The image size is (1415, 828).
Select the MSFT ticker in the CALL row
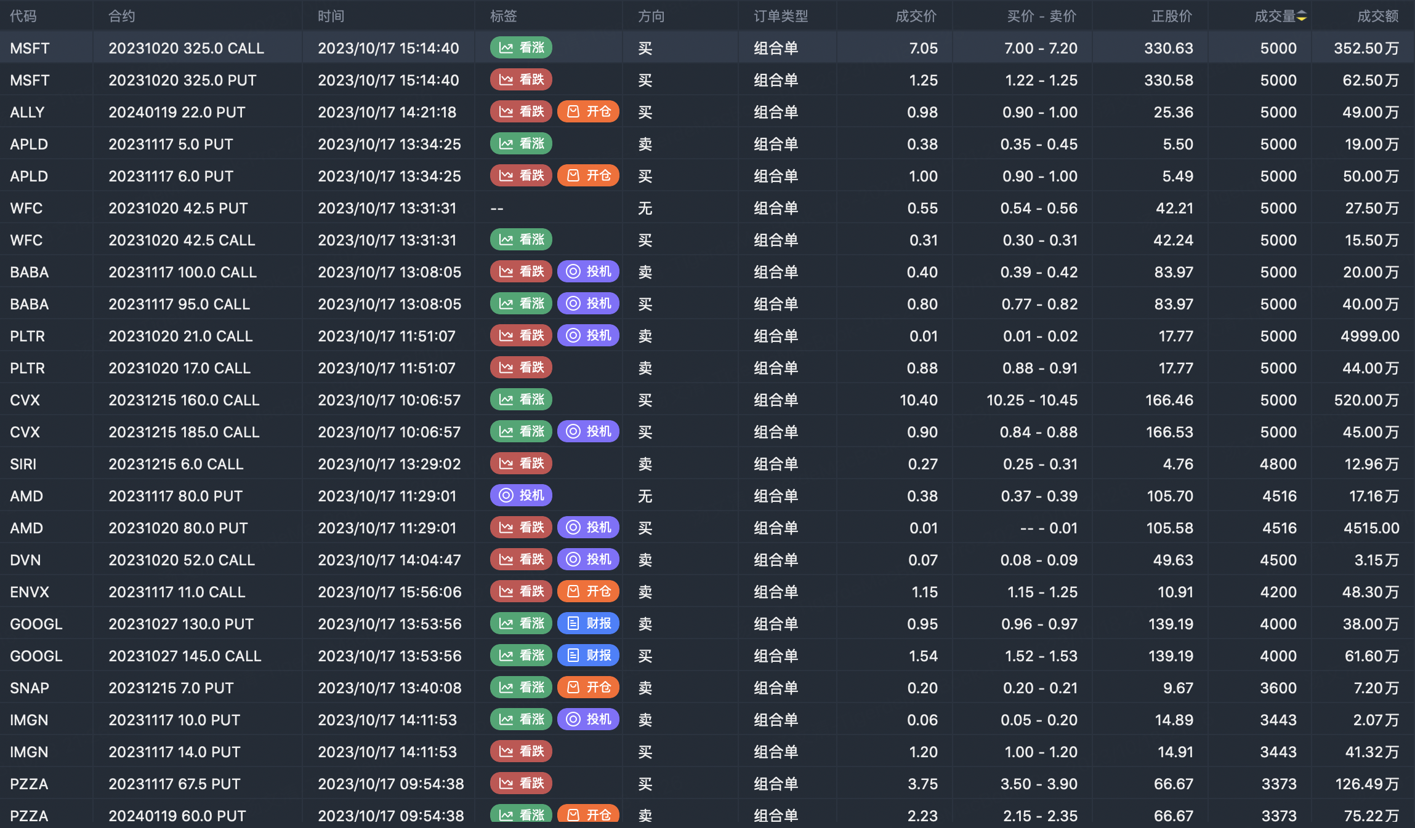(30, 48)
